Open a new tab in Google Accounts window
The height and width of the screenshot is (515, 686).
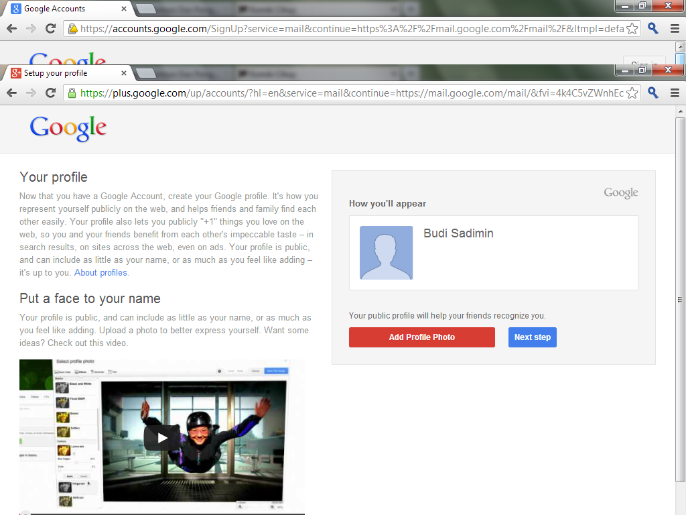[146, 9]
